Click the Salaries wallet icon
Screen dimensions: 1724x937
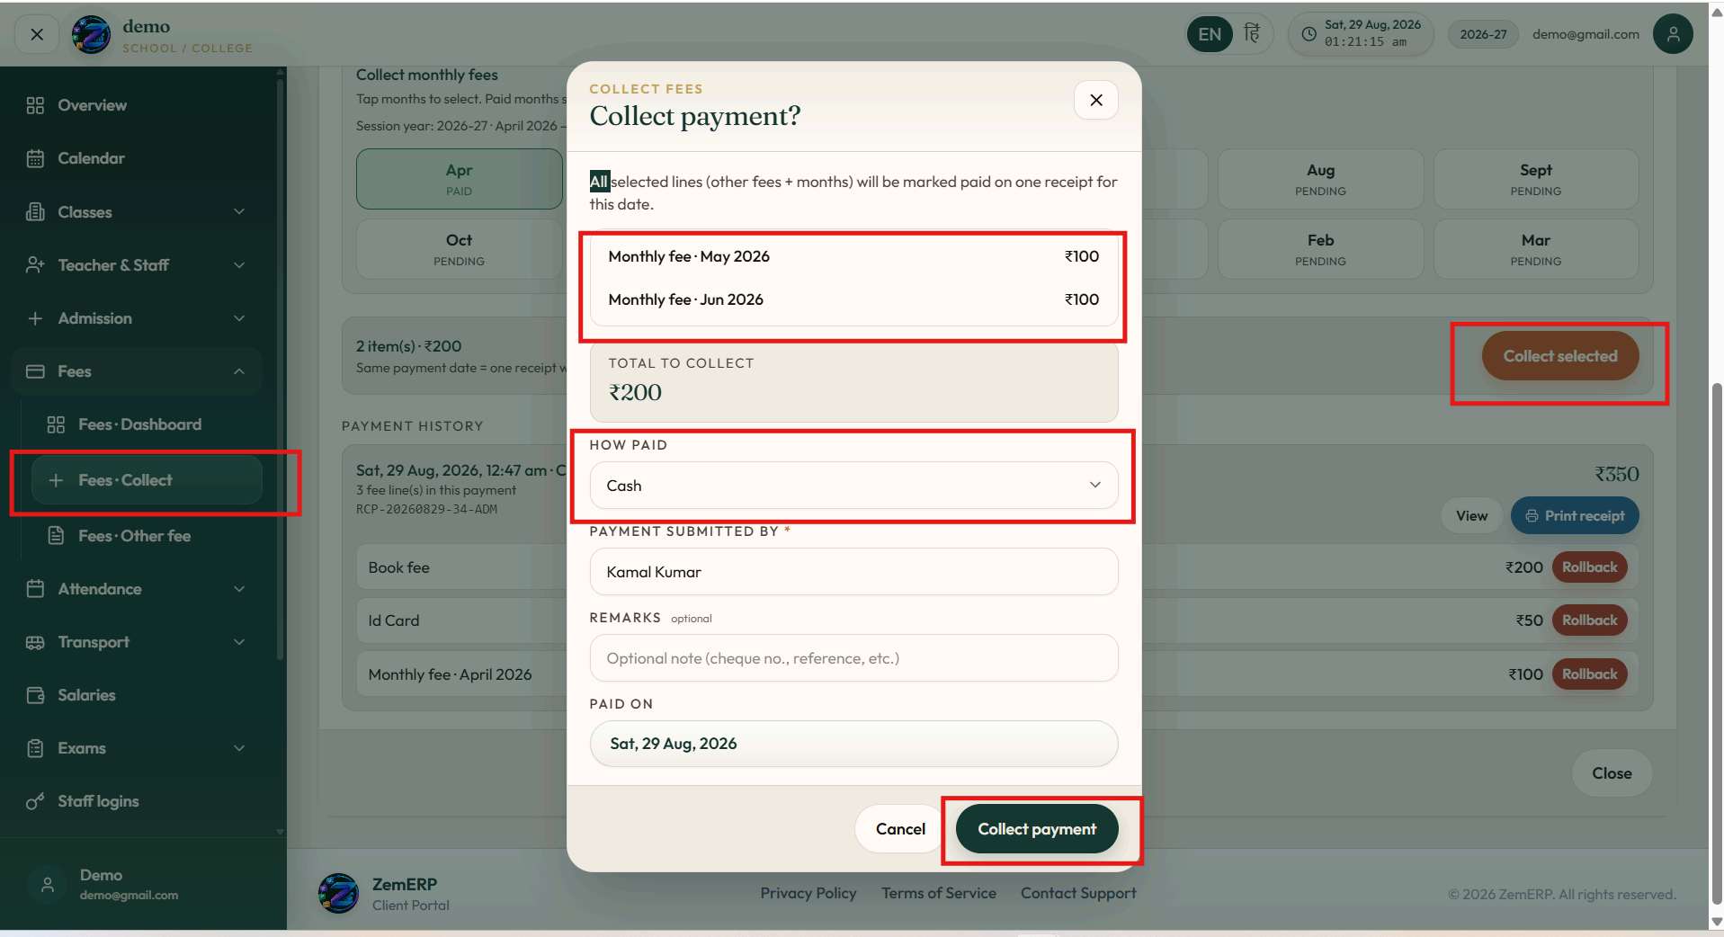35,695
